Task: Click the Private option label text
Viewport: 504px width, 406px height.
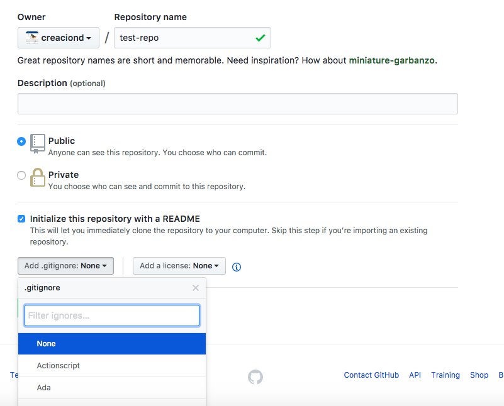Action: [x=64, y=175]
